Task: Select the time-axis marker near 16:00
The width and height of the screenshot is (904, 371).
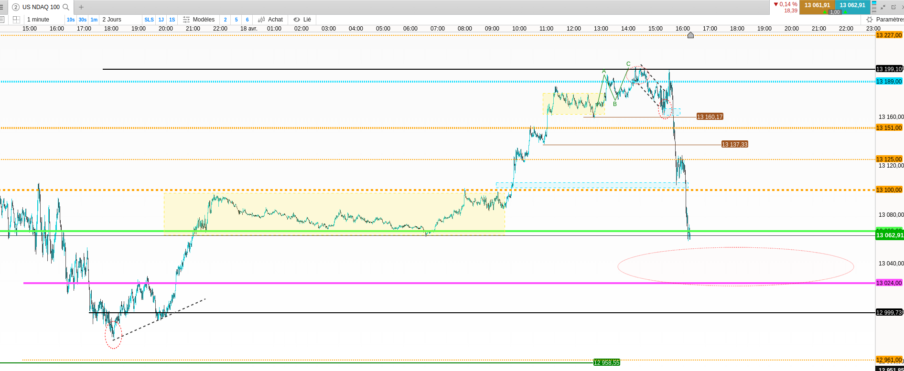Action: (x=690, y=35)
